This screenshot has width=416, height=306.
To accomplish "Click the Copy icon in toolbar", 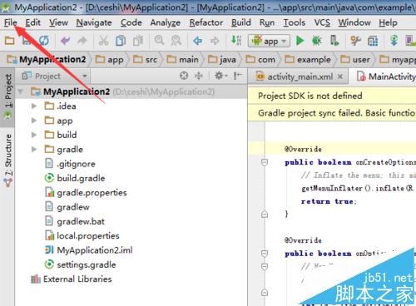I will [121, 41].
